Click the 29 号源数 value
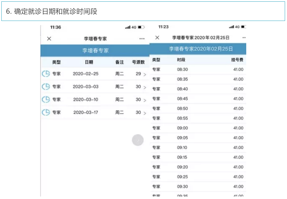 138,74
